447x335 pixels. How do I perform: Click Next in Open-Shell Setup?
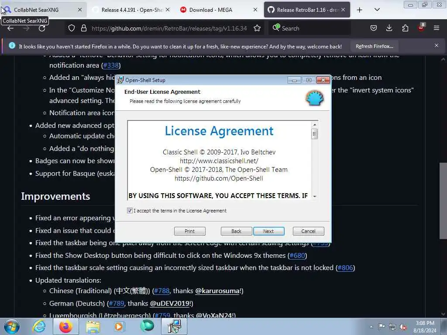[268, 231]
